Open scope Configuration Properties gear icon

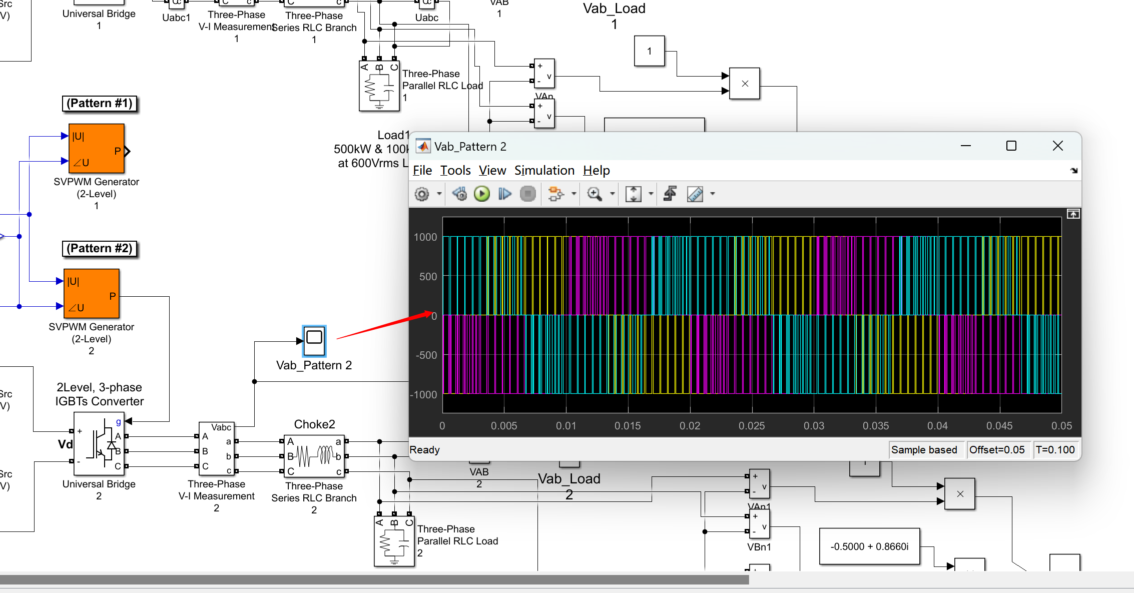pos(422,194)
